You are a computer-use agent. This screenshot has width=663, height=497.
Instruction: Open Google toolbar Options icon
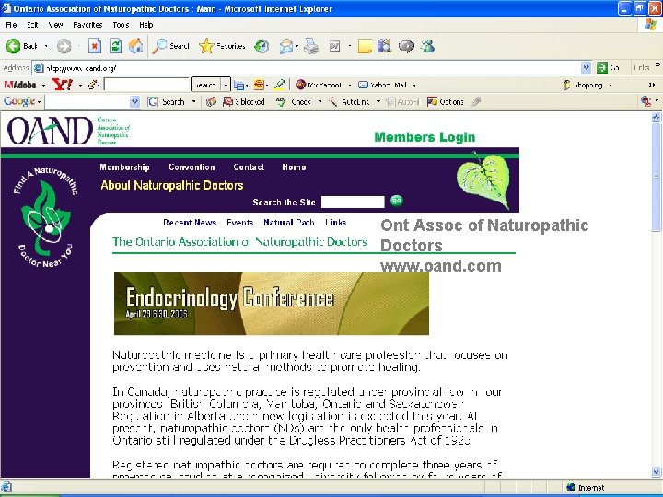432,101
